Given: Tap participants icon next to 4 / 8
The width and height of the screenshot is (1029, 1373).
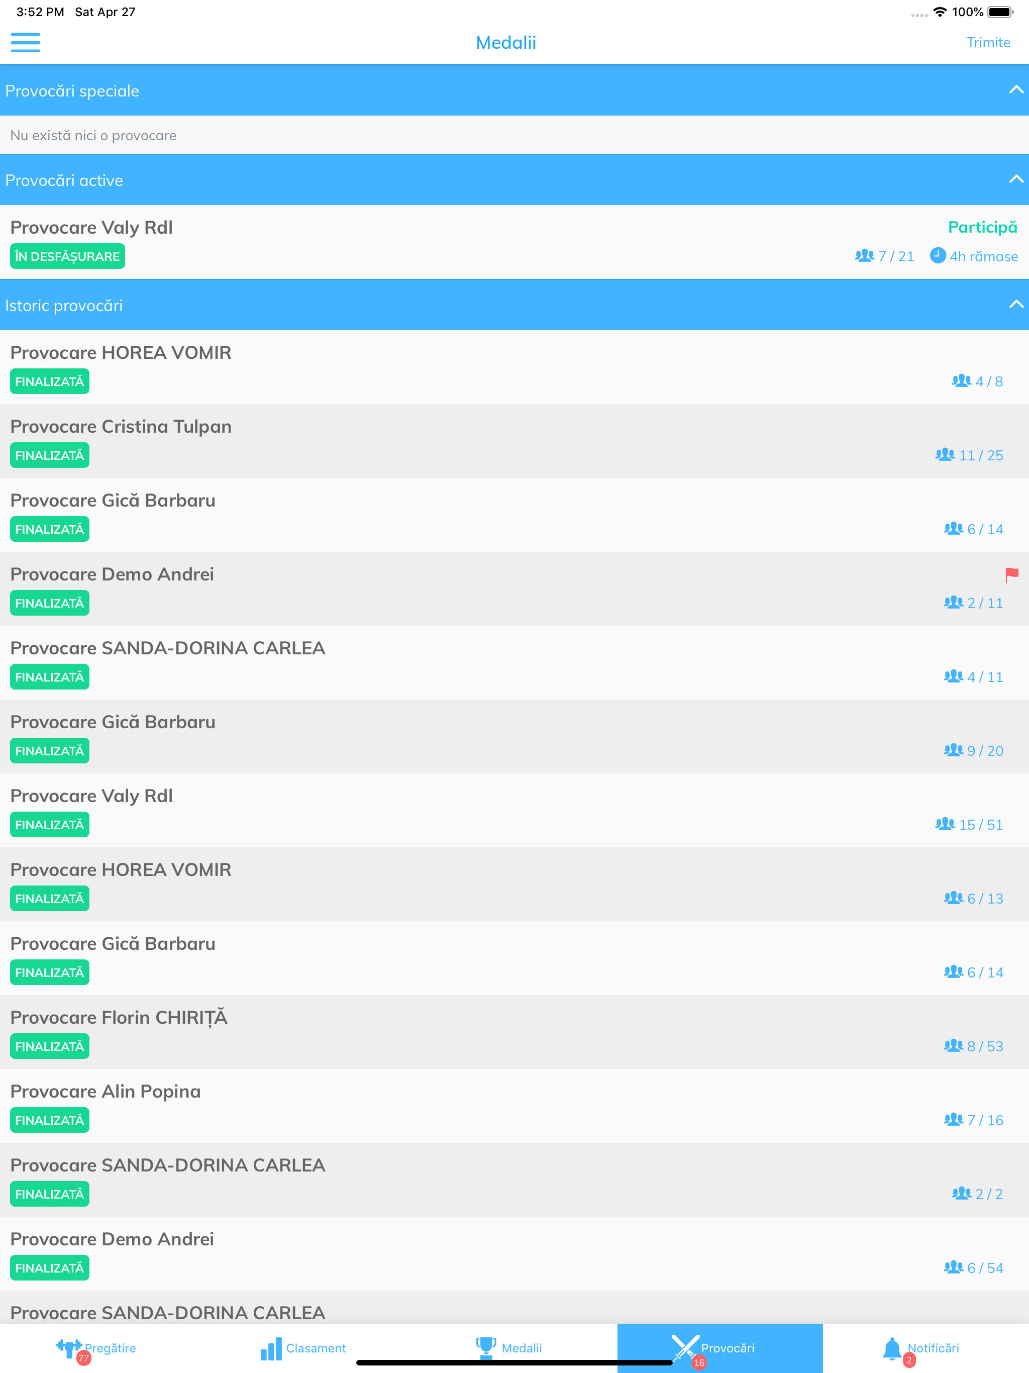Looking at the screenshot, I should coord(962,380).
